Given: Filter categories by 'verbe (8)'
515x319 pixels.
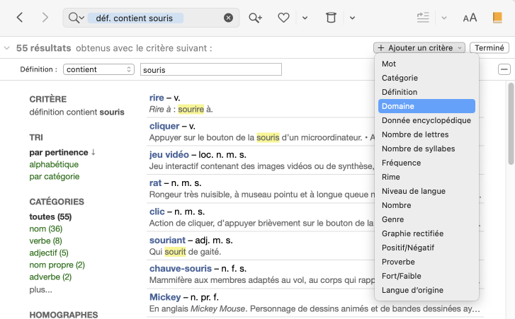Looking at the screenshot, I should click(x=45, y=240).
